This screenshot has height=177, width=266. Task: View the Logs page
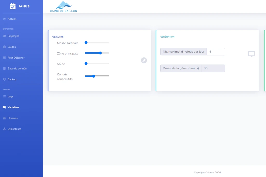10,96
